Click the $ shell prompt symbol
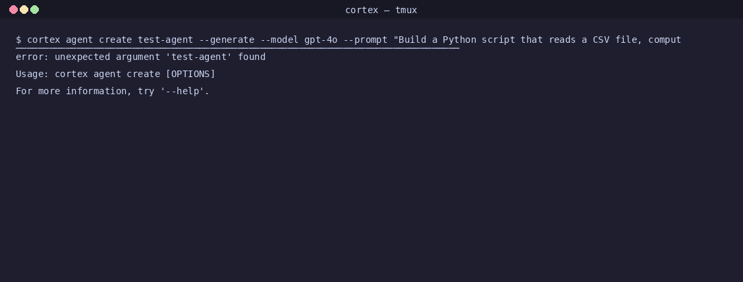 point(18,40)
